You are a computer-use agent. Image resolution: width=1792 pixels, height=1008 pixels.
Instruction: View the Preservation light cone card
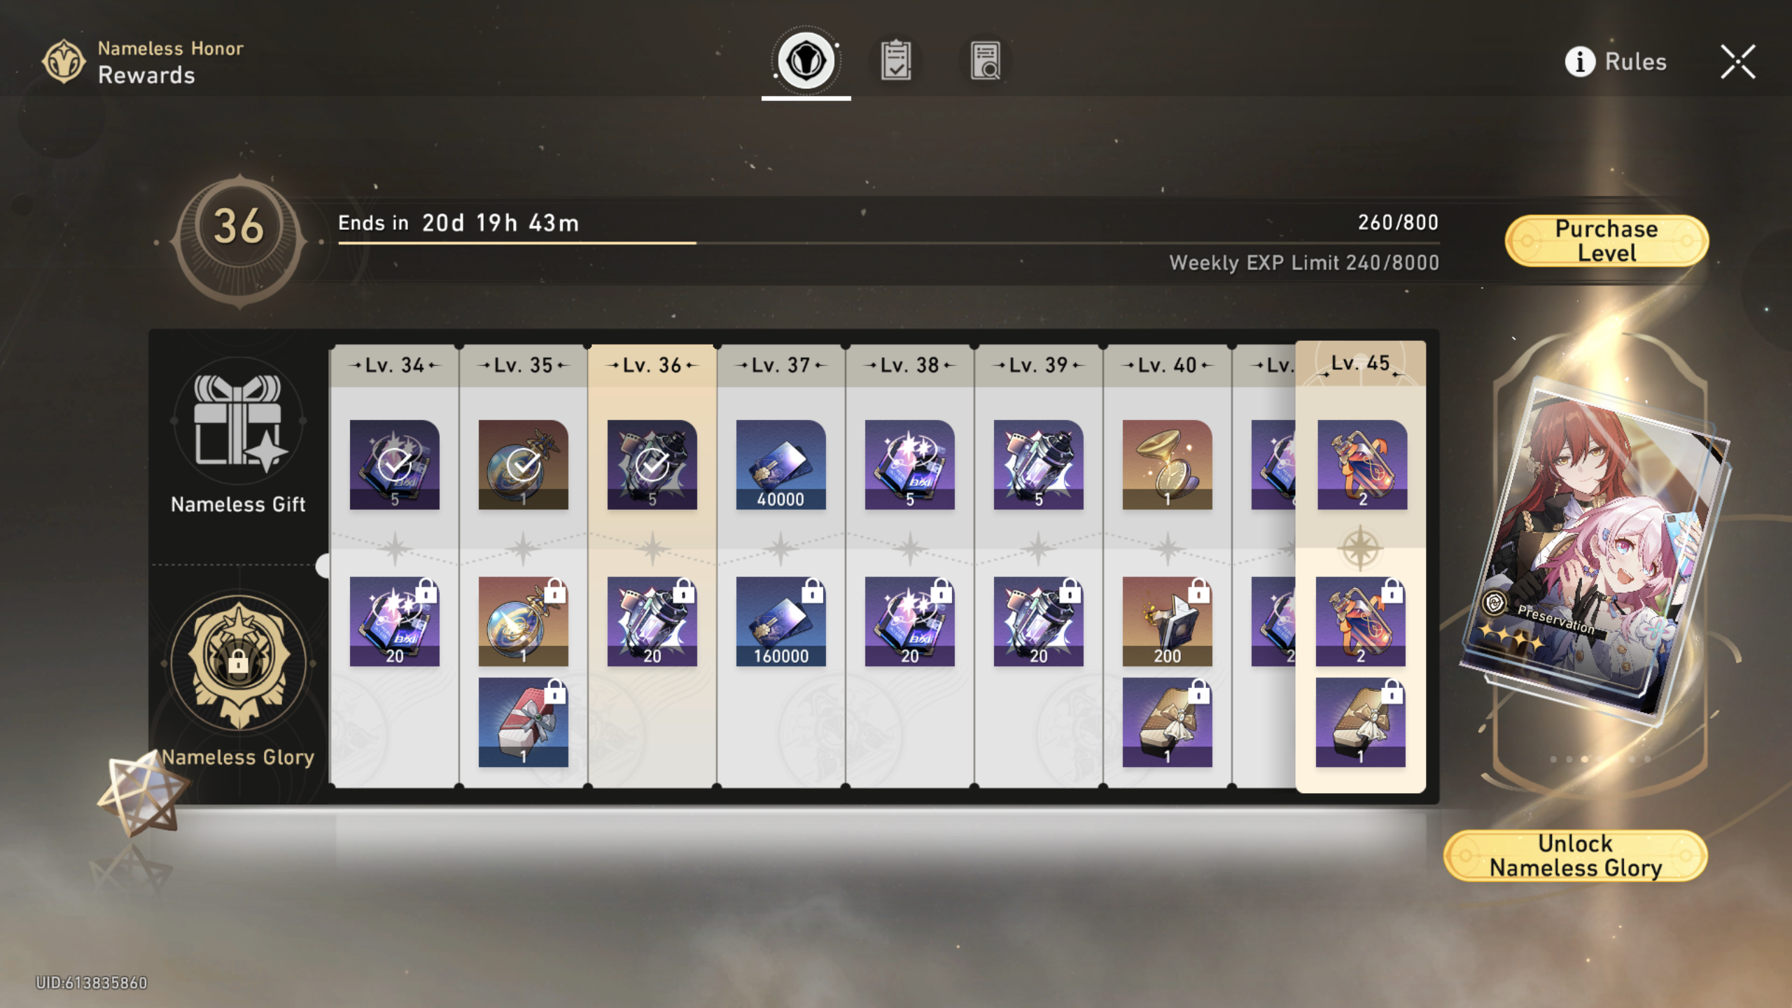tap(1595, 553)
